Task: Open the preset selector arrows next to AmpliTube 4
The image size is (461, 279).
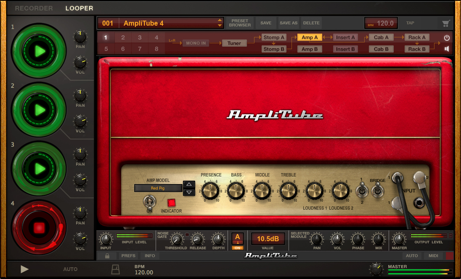Action: coord(219,23)
